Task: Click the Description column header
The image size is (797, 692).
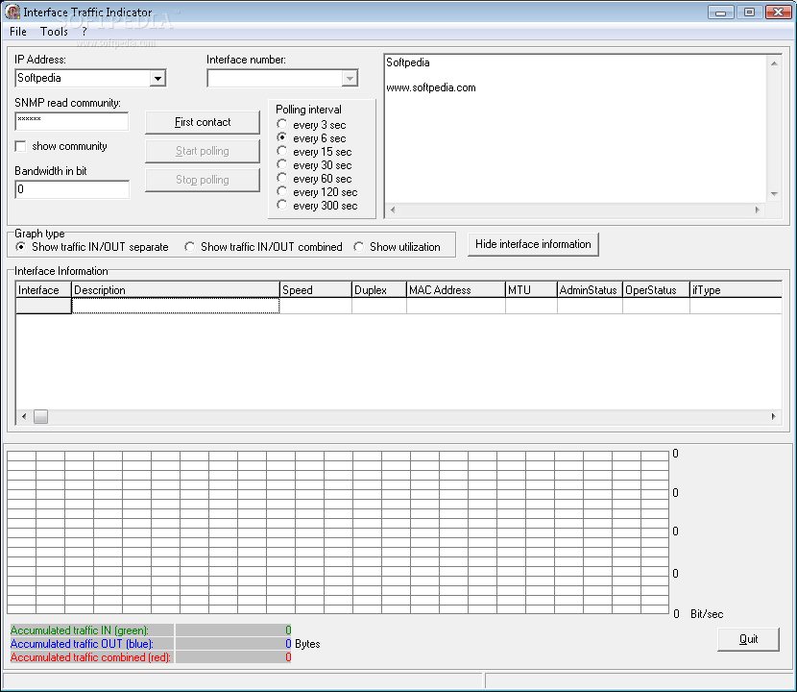Action: [x=176, y=290]
